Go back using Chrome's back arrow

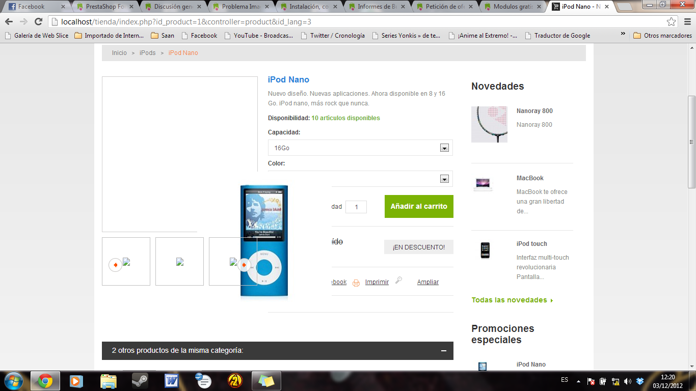pyautogui.click(x=9, y=22)
